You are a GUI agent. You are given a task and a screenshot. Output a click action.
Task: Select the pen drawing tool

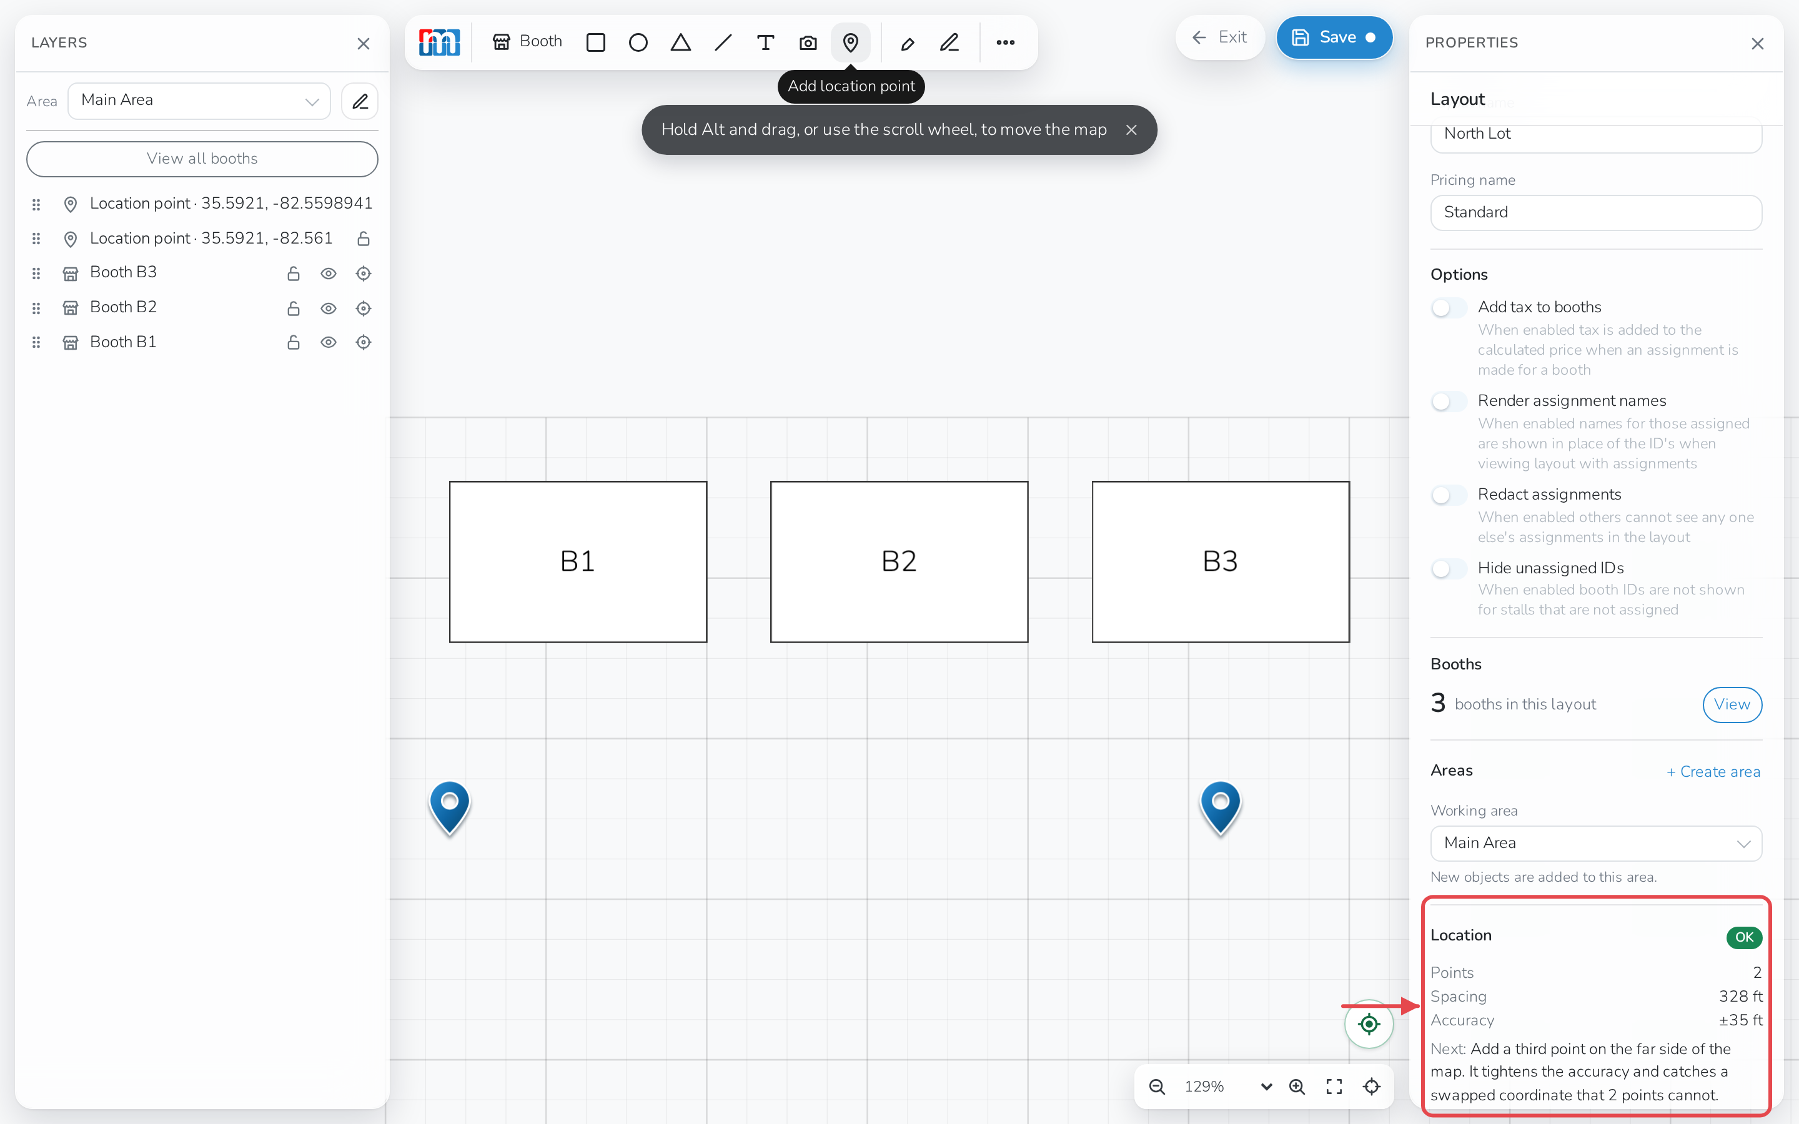pyautogui.click(x=950, y=42)
